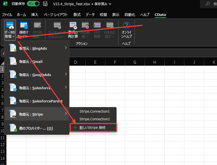
Task: Click the クエリの編集 (Edit Query) icon
Action: click(x=37, y=26)
